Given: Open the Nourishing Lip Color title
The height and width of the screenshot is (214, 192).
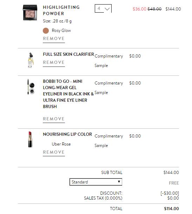Looking at the screenshot, I should [67, 134].
